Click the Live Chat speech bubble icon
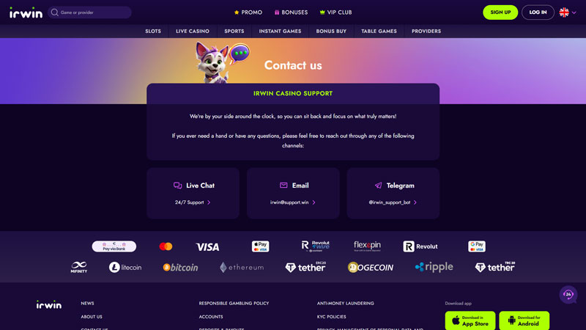 177,186
